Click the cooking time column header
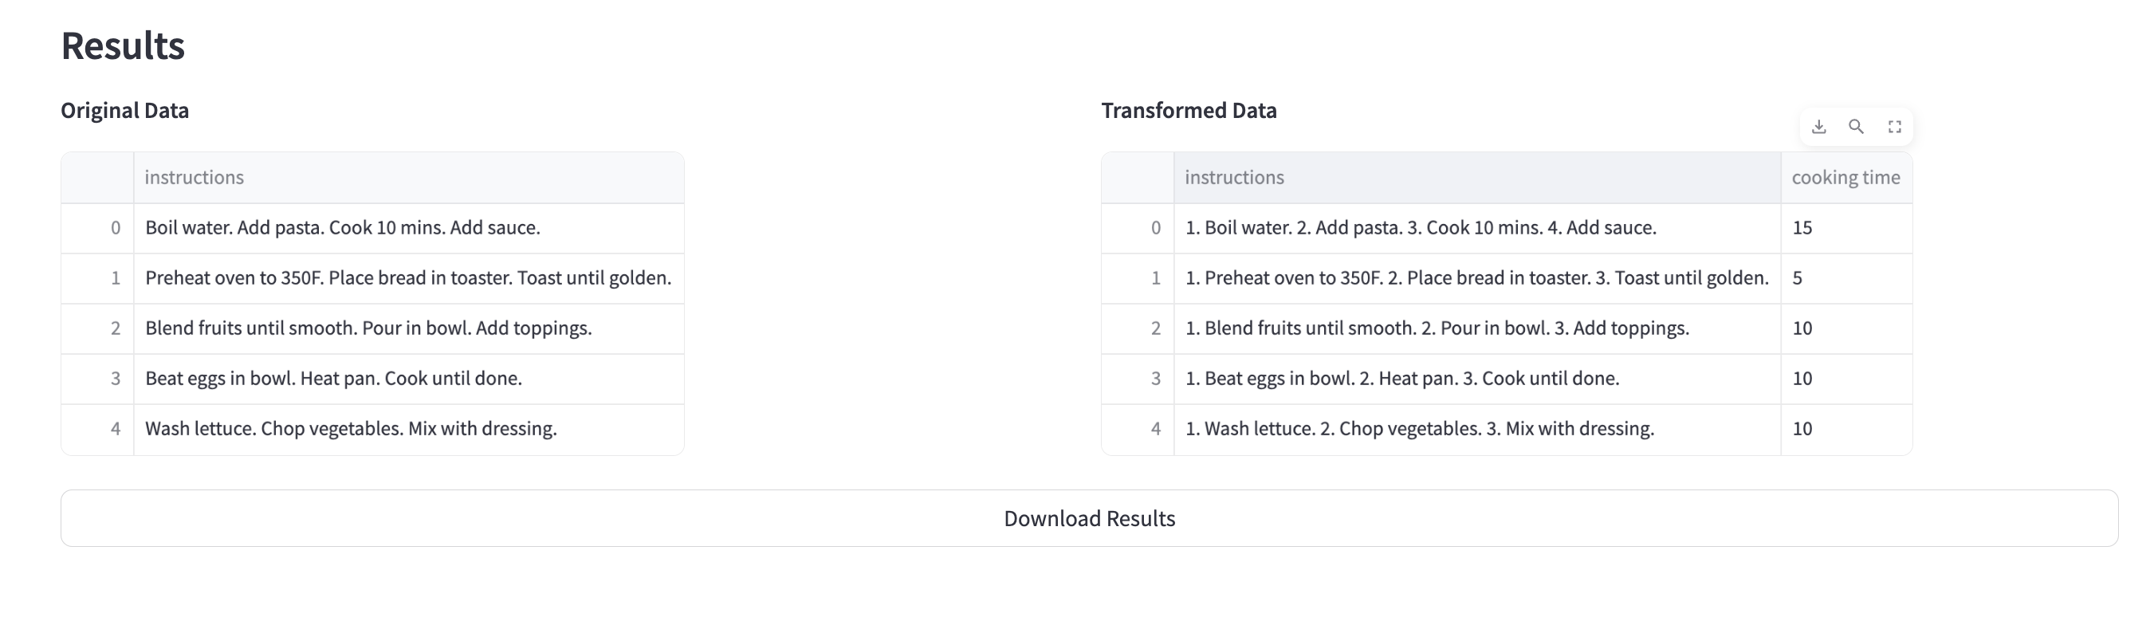This screenshot has width=2154, height=625. click(x=1845, y=178)
